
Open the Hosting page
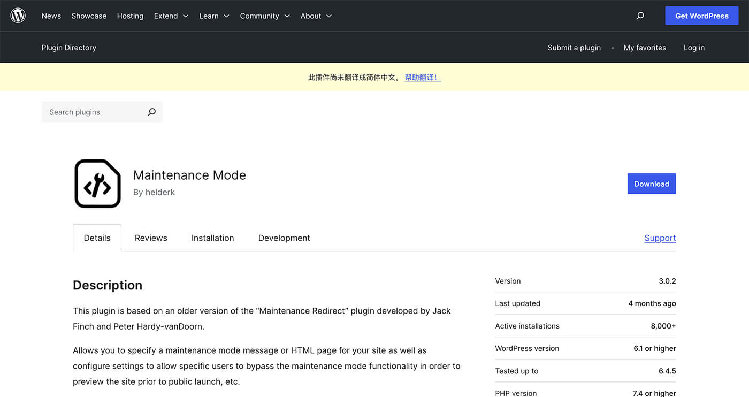130,16
